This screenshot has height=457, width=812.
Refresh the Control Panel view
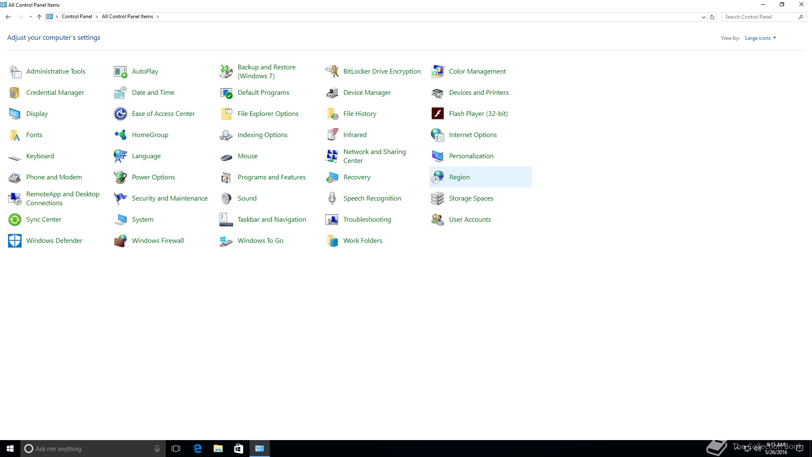(x=712, y=17)
